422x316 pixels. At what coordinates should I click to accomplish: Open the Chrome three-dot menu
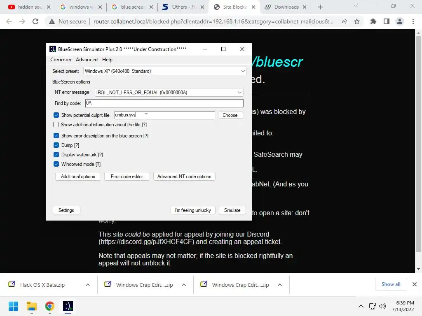pyautogui.click(x=413, y=21)
